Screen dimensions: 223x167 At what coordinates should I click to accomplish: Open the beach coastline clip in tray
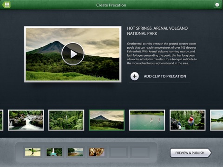[x=75, y=152]
